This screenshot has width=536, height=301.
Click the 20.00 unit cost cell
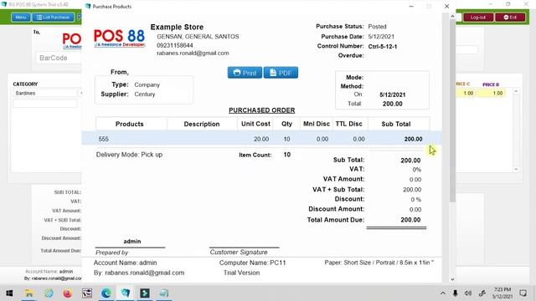point(261,140)
